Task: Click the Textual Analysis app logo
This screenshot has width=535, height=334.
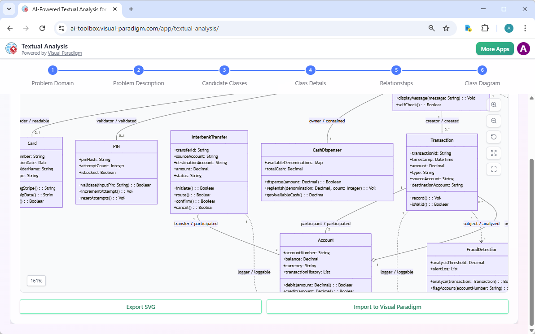Action: click(11, 49)
